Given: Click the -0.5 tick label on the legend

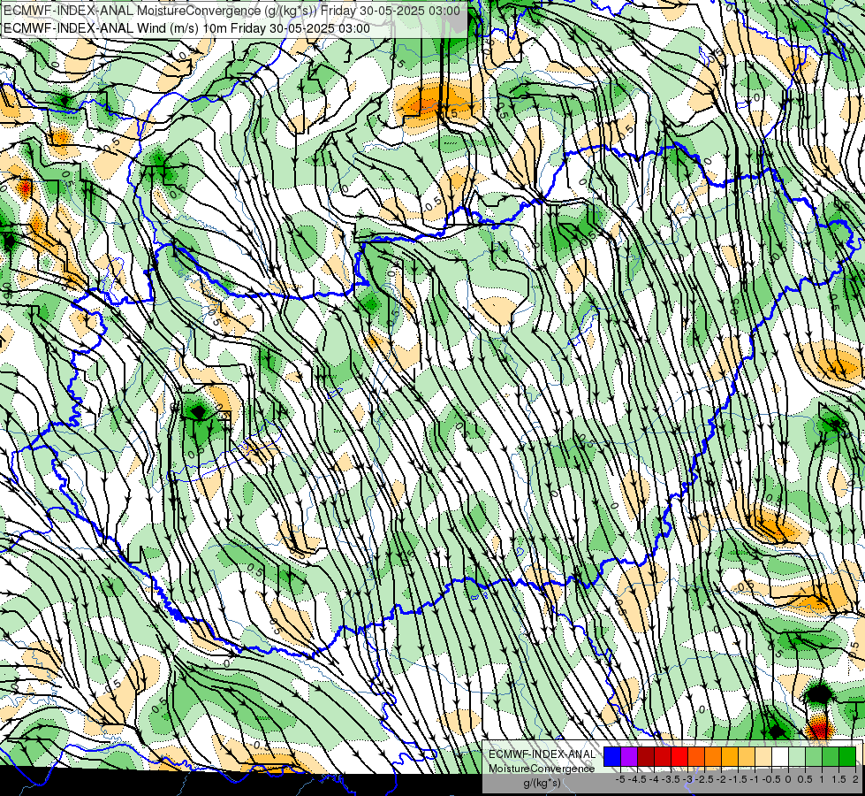Looking at the screenshot, I should (771, 779).
